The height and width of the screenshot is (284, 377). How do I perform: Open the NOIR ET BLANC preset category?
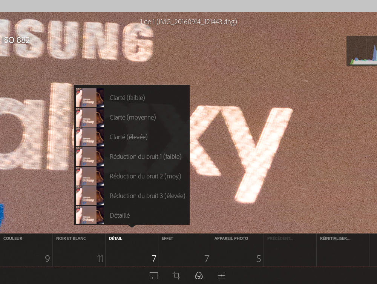tap(79, 250)
